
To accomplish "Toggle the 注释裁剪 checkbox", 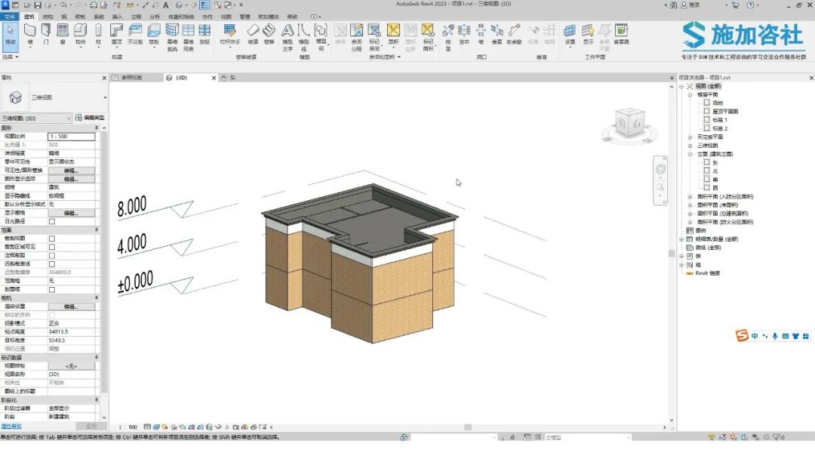I will point(52,256).
